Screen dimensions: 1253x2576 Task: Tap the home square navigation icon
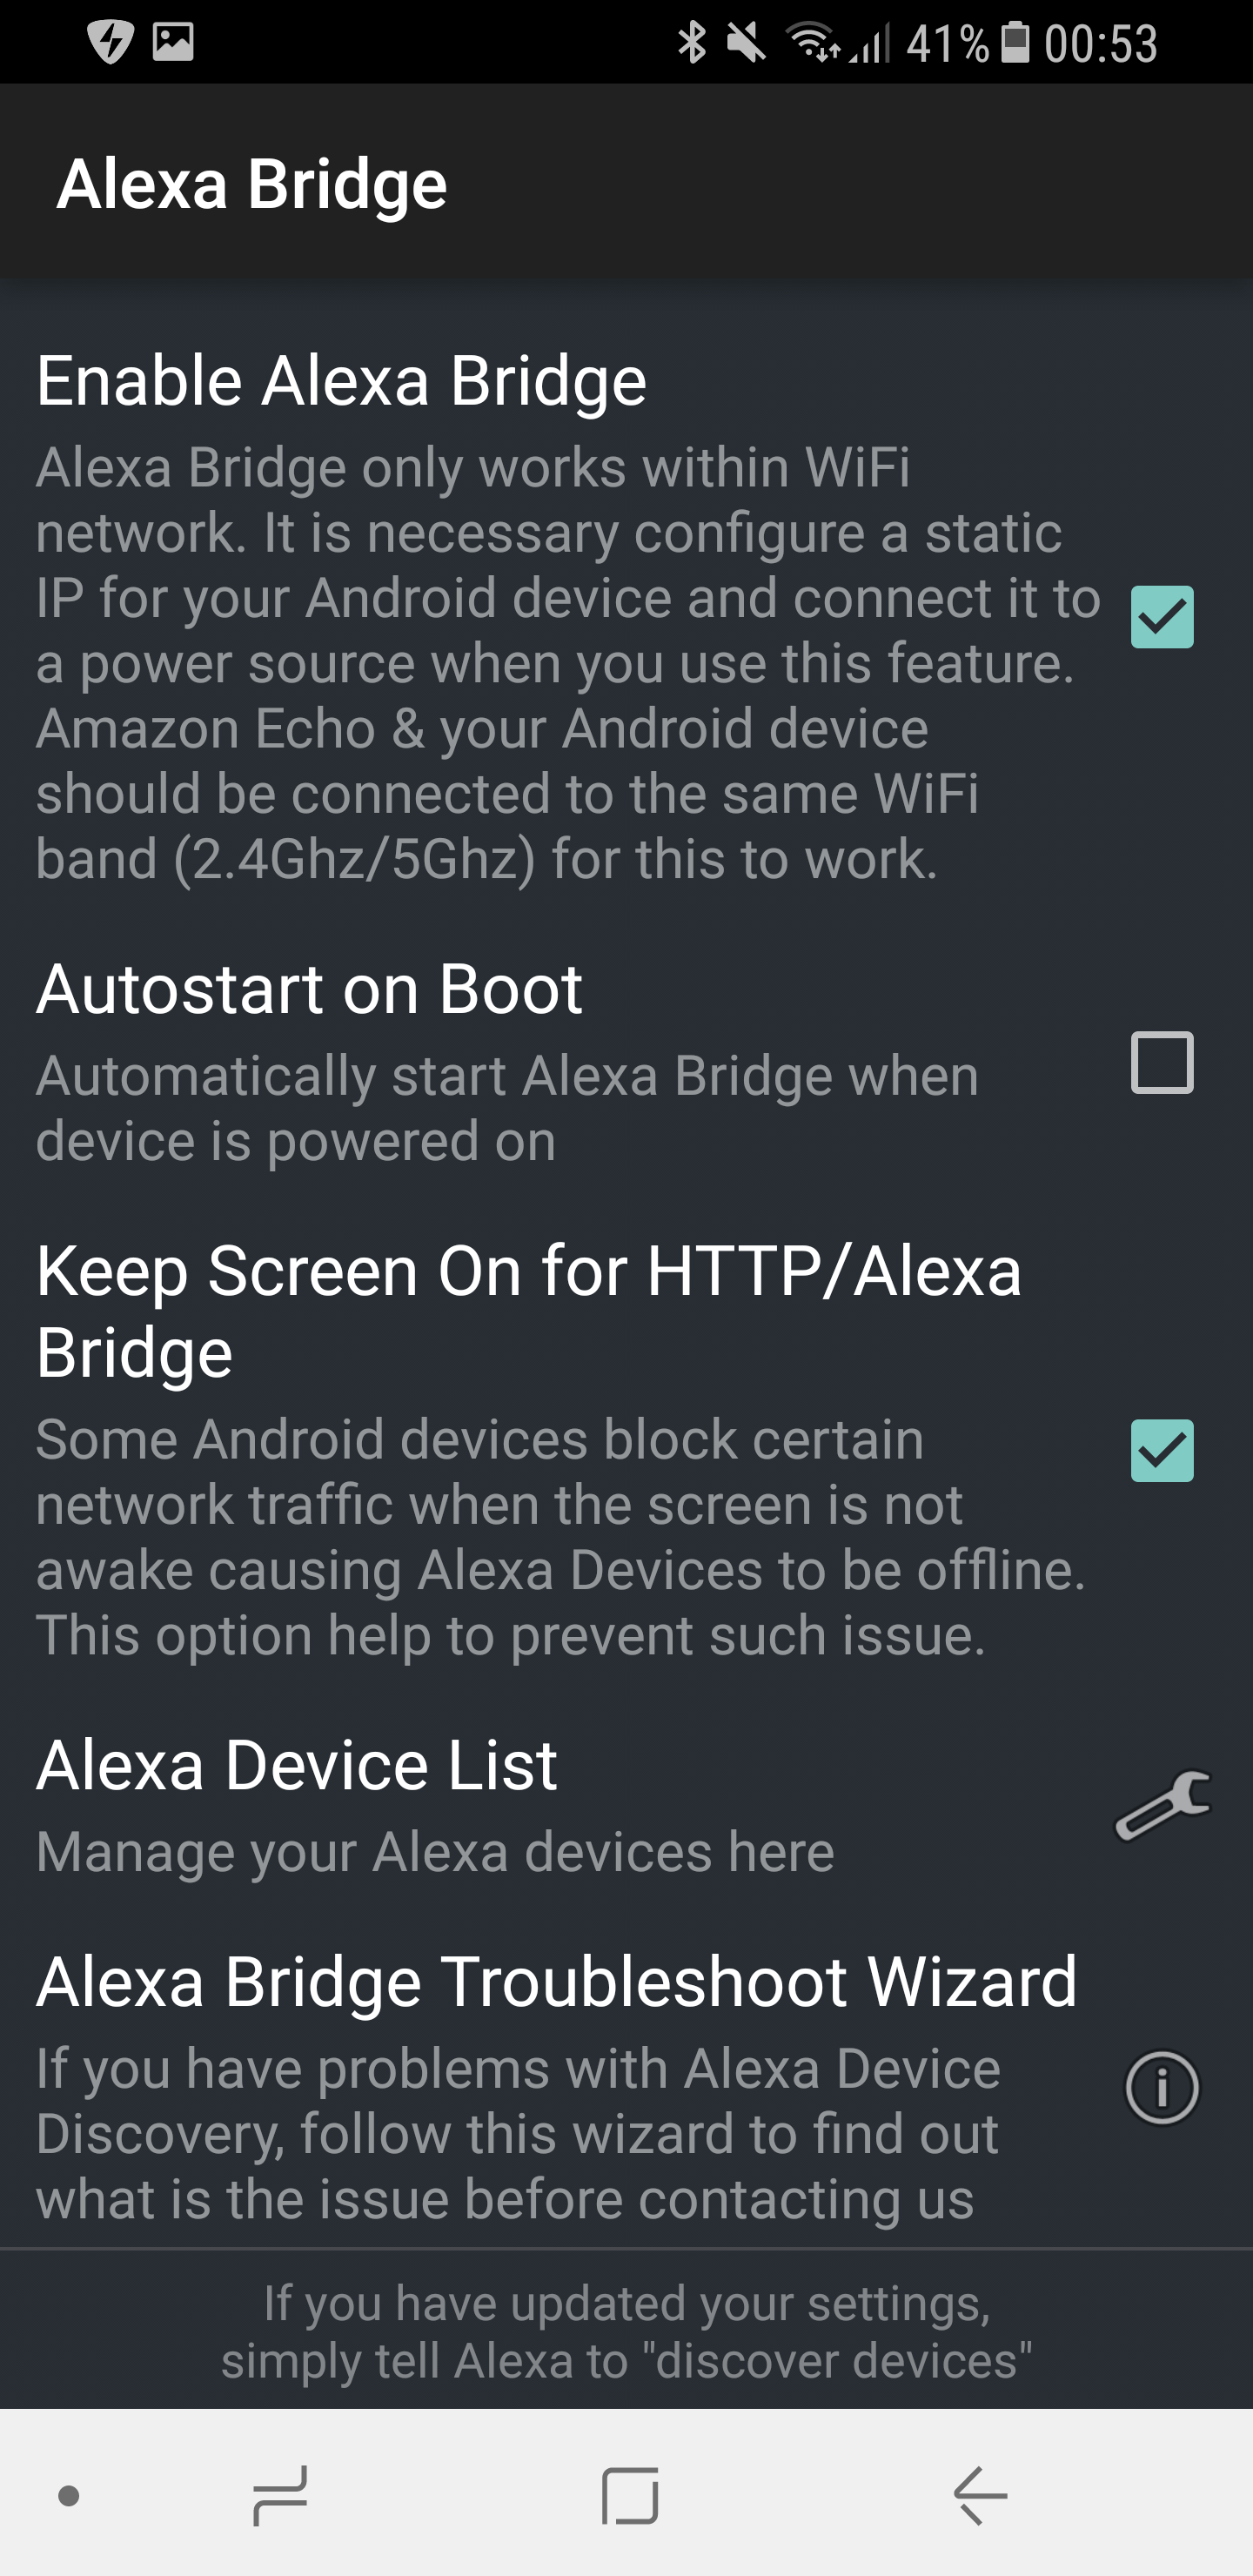[630, 2495]
